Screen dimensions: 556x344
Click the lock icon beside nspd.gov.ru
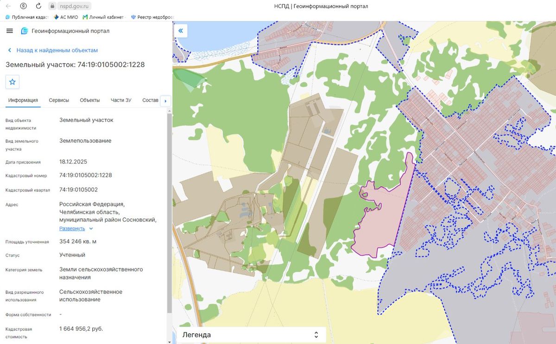coord(52,6)
